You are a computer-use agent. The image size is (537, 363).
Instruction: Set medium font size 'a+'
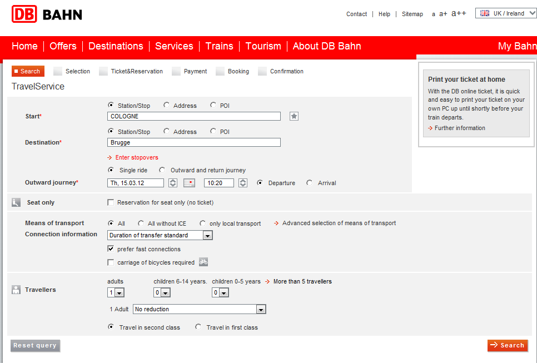pyautogui.click(x=443, y=14)
